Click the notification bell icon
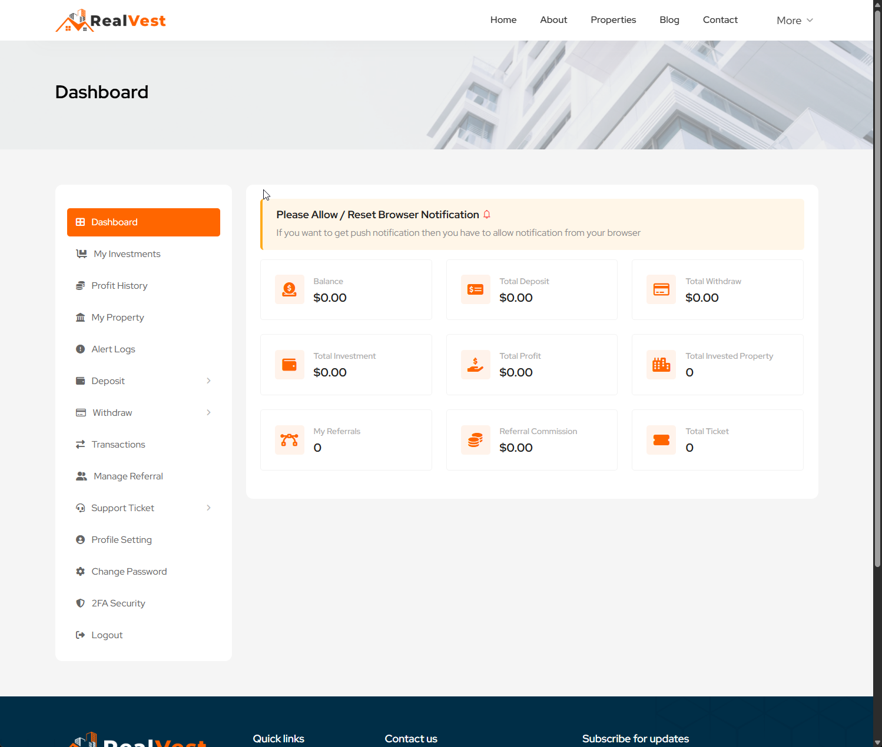 [487, 215]
